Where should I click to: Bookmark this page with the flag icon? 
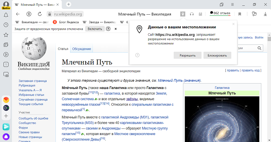click(x=240, y=14)
